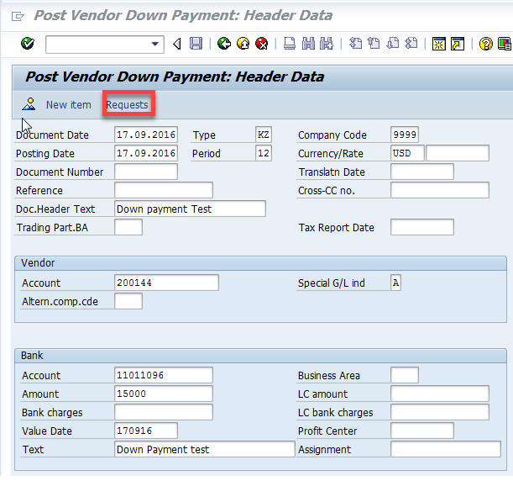
Task: Click the Reference input field
Action: pos(164,190)
